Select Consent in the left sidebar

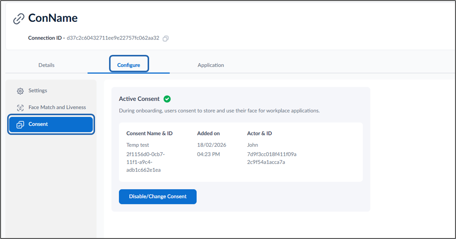click(x=51, y=124)
